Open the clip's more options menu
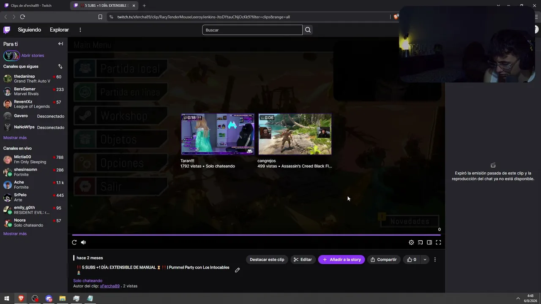541x304 pixels. [x=435, y=260]
